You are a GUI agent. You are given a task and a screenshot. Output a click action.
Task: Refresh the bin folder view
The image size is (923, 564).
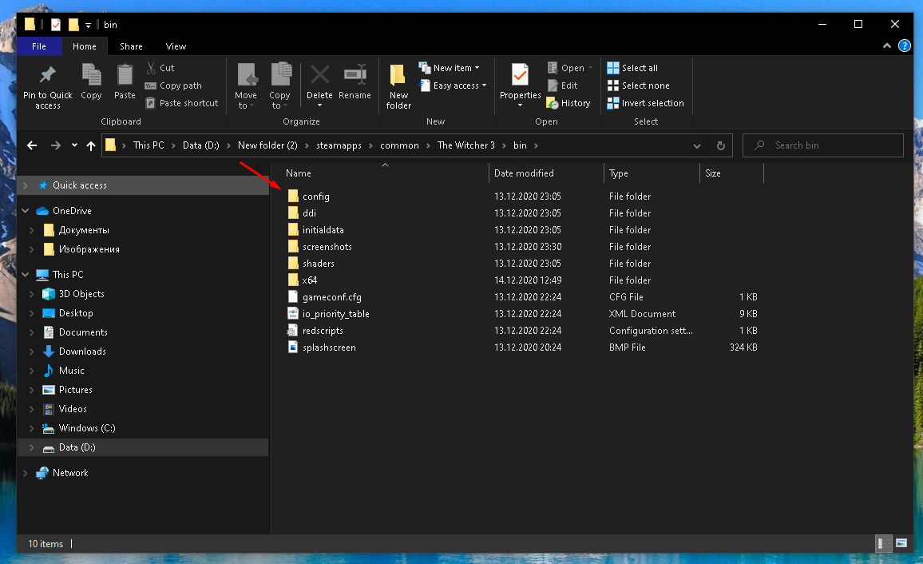(720, 145)
